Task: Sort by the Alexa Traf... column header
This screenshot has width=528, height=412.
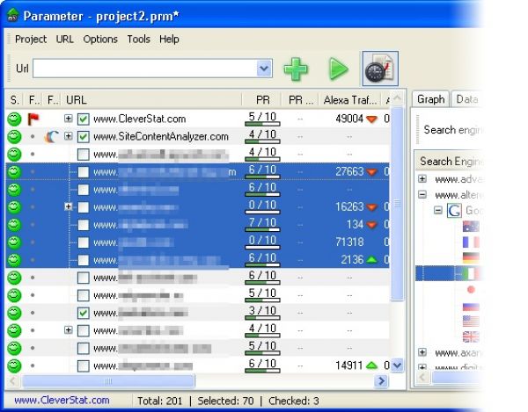Action: 350,100
